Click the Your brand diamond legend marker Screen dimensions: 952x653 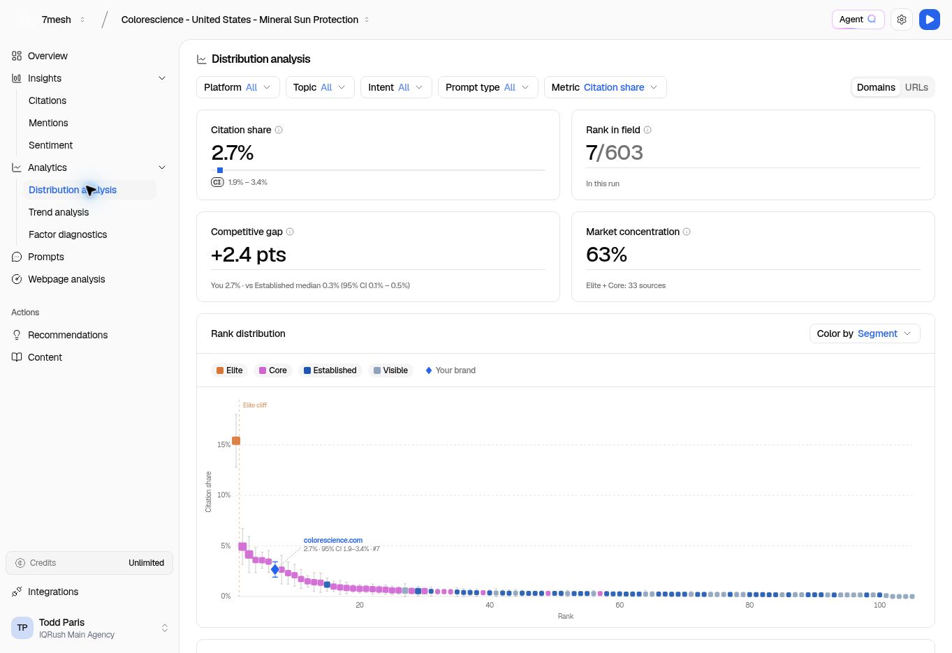pyautogui.click(x=429, y=370)
